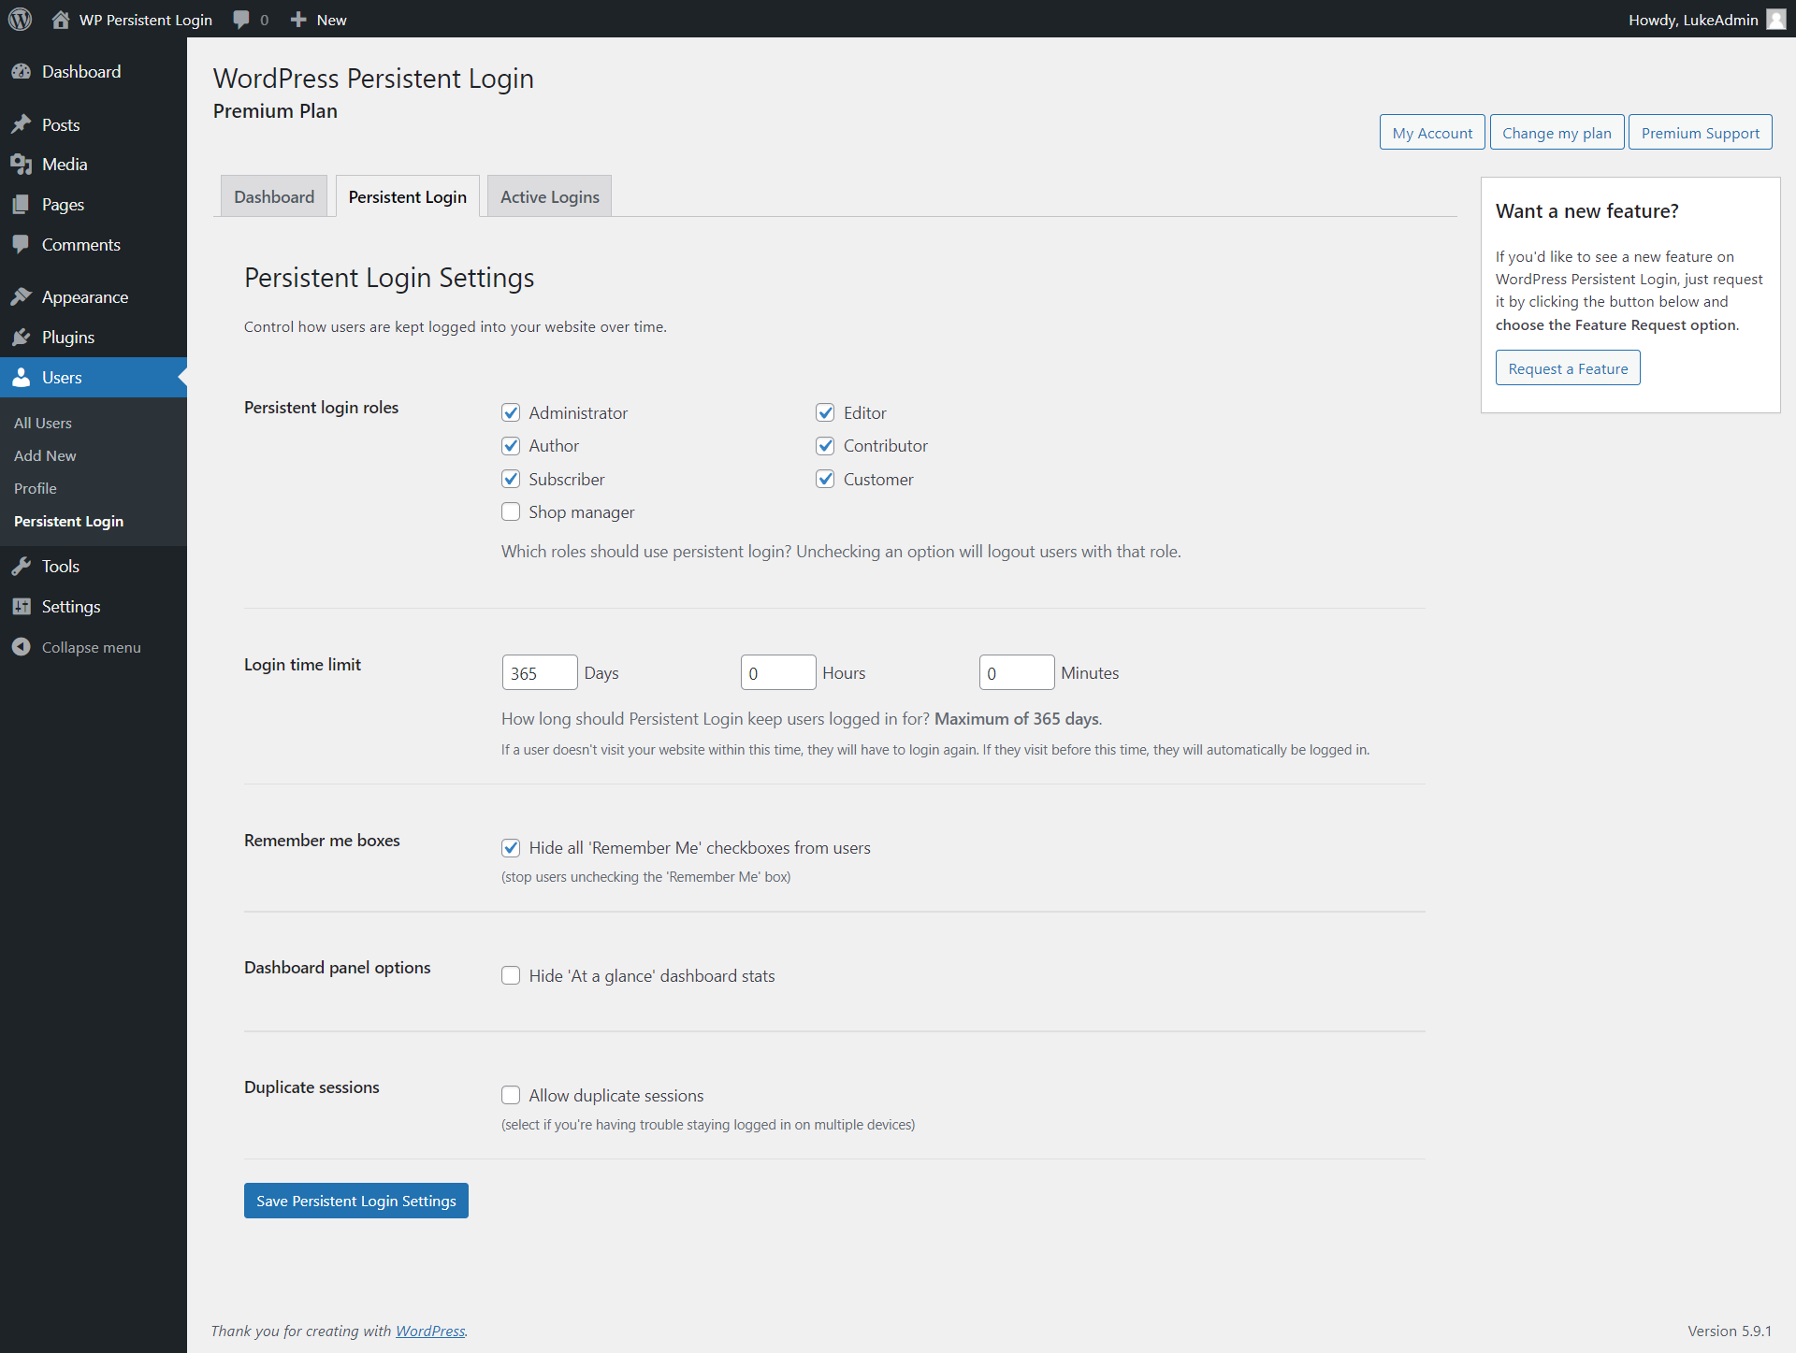Viewport: 1796px width, 1353px height.
Task: Click the Posts pushpin icon
Action: coord(22,124)
